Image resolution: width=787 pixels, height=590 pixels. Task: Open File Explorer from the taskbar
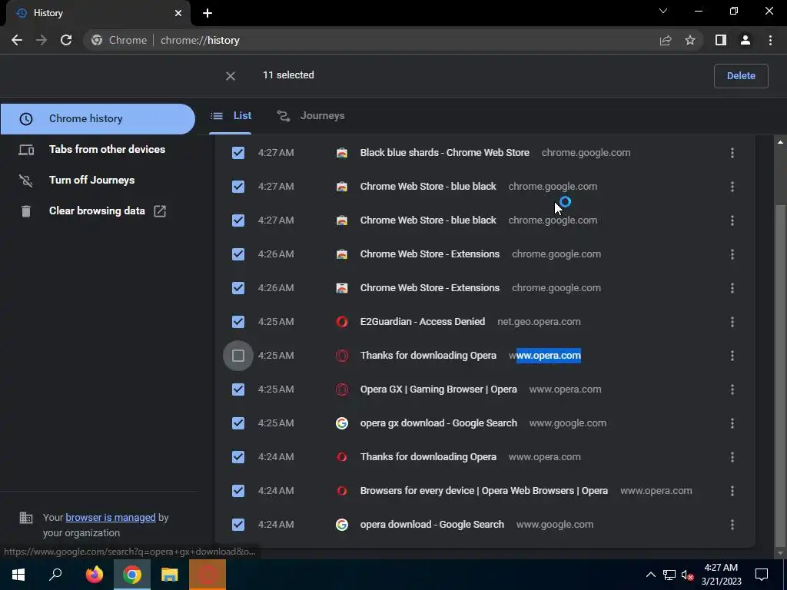point(170,575)
